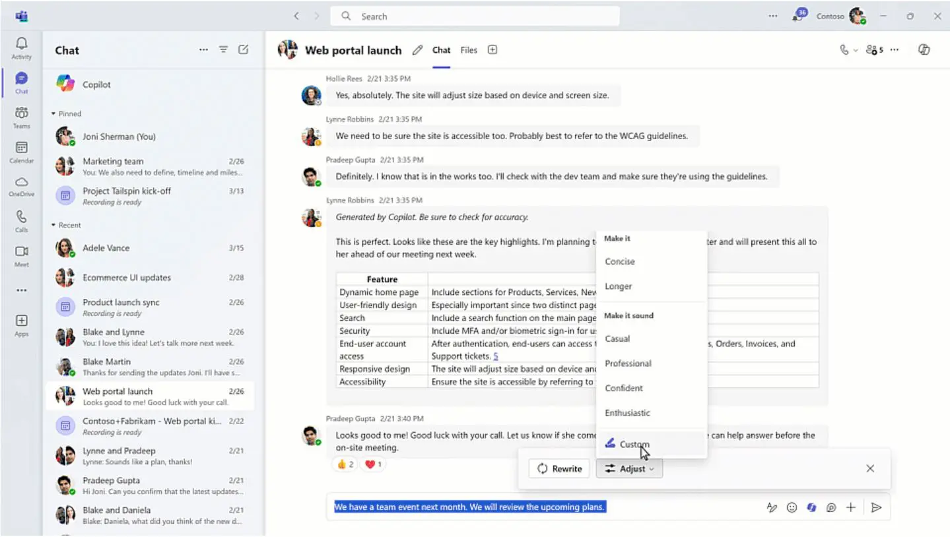Click the loop component icon in compose box
Viewport: 950px width, 537px height.
[831, 507]
